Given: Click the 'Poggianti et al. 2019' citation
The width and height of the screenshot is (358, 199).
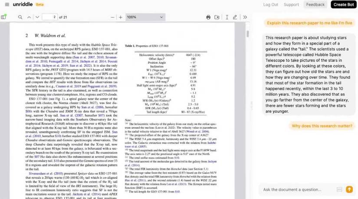Looking at the screenshot, I should pyautogui.click(x=102, y=86).
